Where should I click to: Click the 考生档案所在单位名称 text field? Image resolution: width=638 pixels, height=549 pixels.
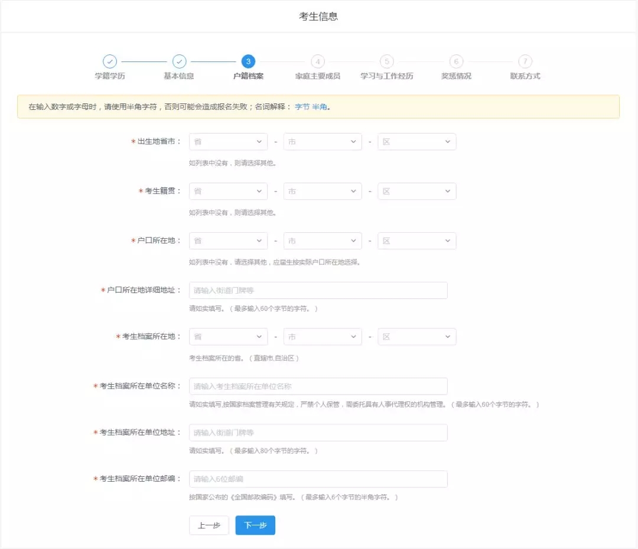318,386
